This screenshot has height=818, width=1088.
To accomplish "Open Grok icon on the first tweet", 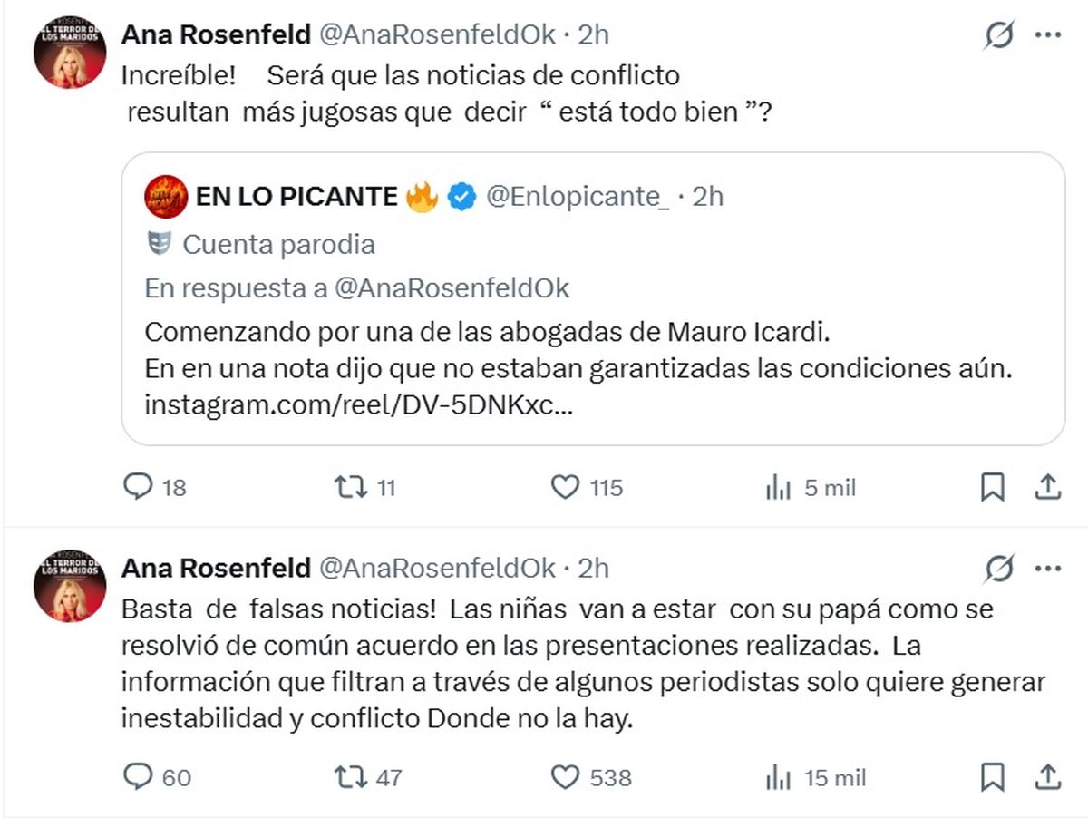I will tap(999, 36).
